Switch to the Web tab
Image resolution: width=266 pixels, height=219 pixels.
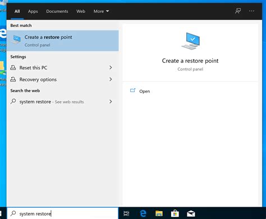pyautogui.click(x=81, y=11)
